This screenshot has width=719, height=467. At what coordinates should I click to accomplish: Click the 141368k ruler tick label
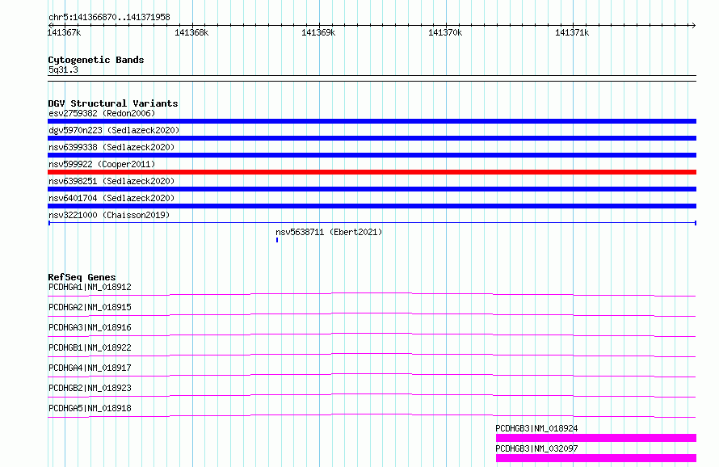click(191, 32)
